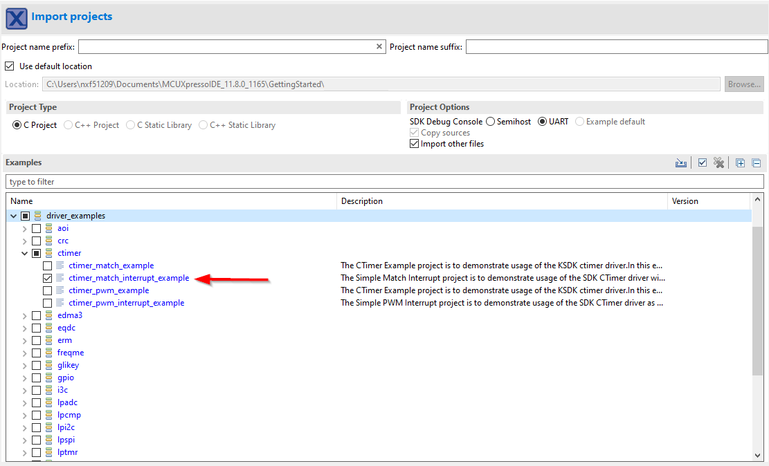Clear the project name prefix field
The image size is (769, 466).
pyautogui.click(x=379, y=47)
